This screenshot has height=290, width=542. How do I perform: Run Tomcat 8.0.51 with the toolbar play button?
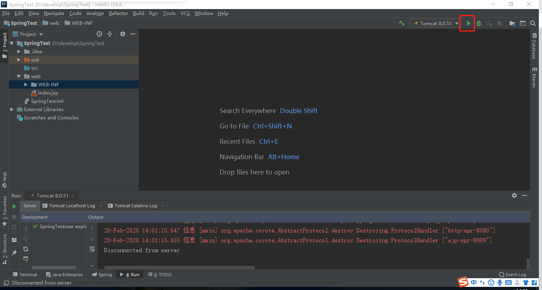pos(468,23)
